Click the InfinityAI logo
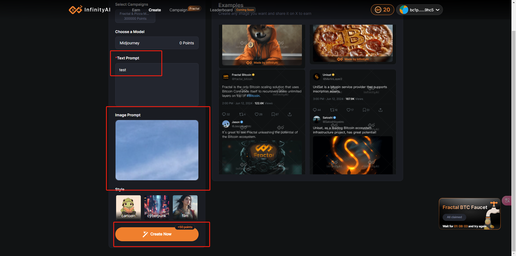The height and width of the screenshot is (256, 516). (x=89, y=10)
